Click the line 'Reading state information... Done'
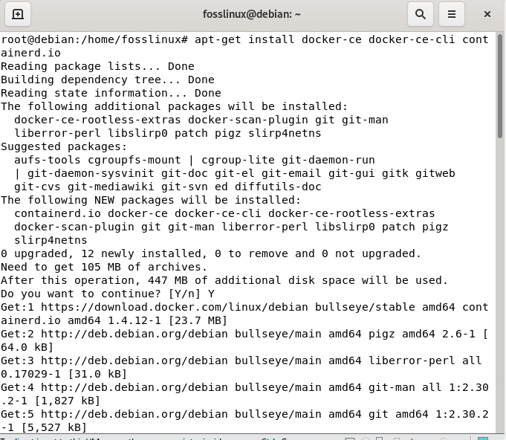The image size is (506, 440). click(111, 93)
